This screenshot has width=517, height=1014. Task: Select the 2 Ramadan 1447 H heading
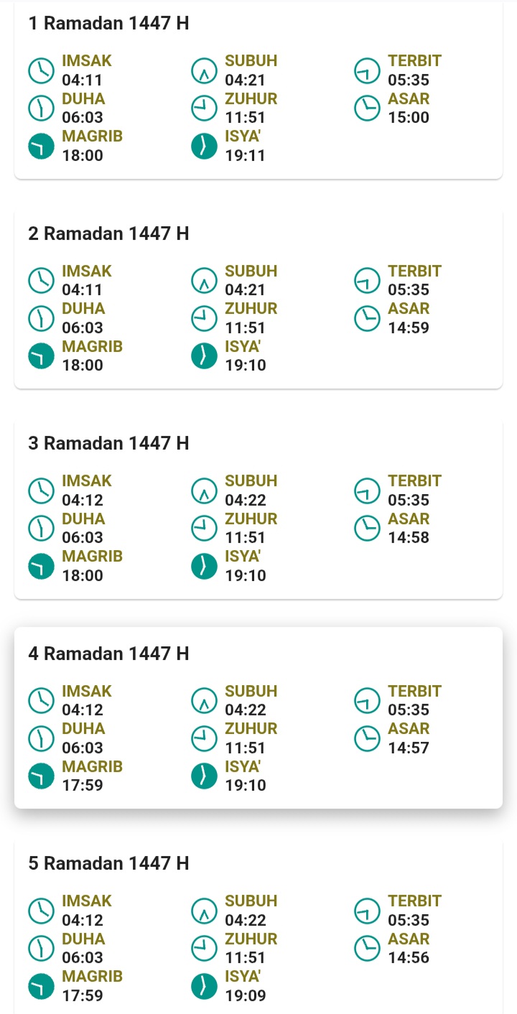click(x=108, y=233)
